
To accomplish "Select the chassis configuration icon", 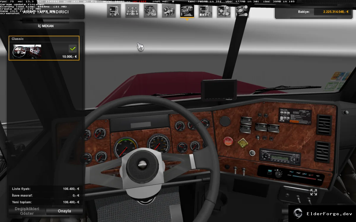I will (x=132, y=11).
